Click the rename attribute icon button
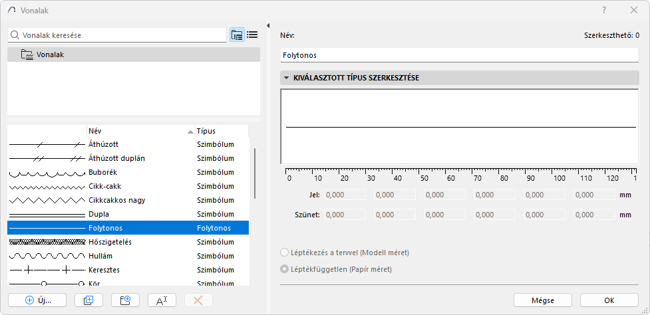The height and width of the screenshot is (315, 650). coord(162,300)
